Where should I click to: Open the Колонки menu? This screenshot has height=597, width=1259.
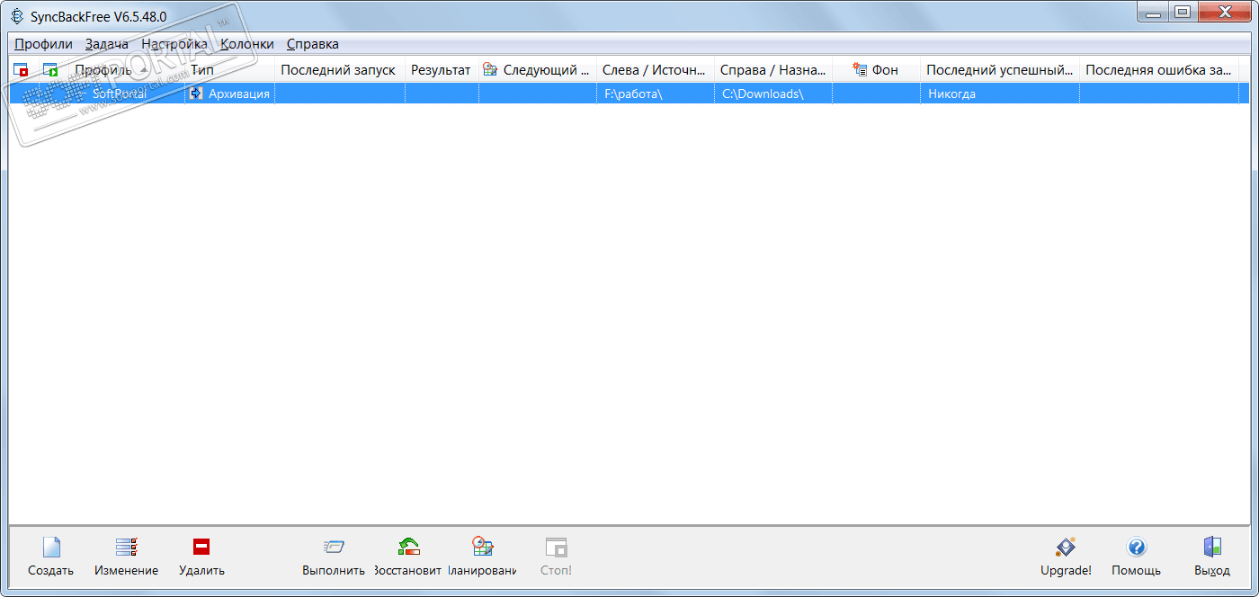[247, 43]
